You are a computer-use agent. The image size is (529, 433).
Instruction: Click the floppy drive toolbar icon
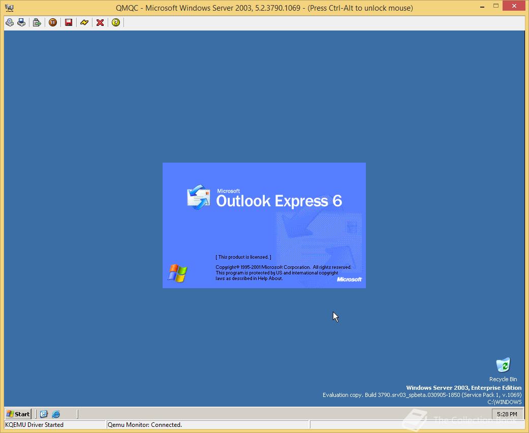pyautogui.click(x=21, y=22)
